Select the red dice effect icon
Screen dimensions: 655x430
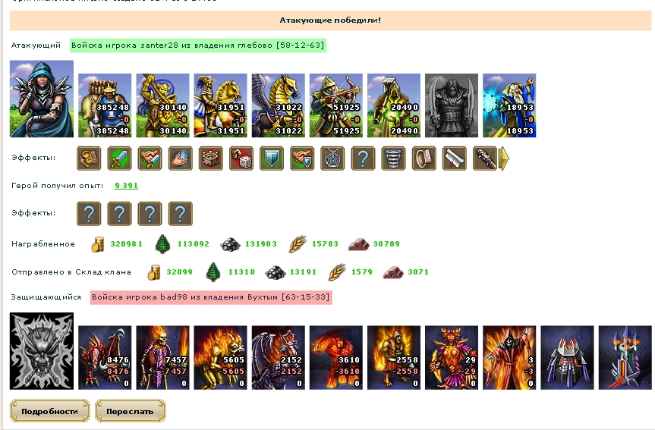[x=241, y=159]
